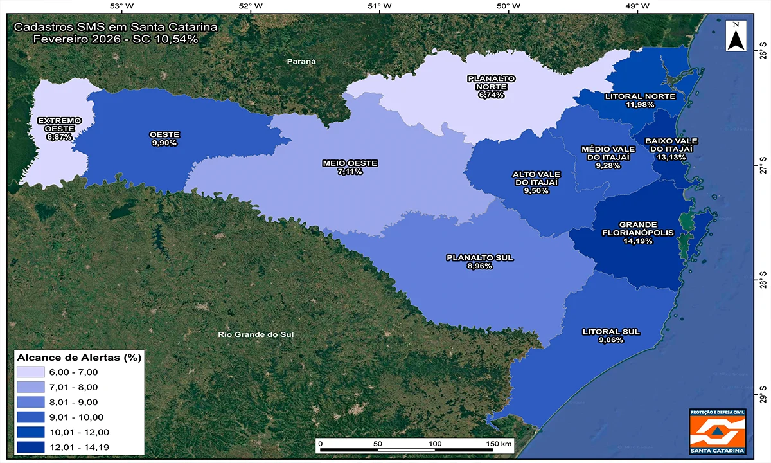Screen dimensions: 771x463
Task: Click the Alcance de Alertas legend title
Action: point(79,357)
